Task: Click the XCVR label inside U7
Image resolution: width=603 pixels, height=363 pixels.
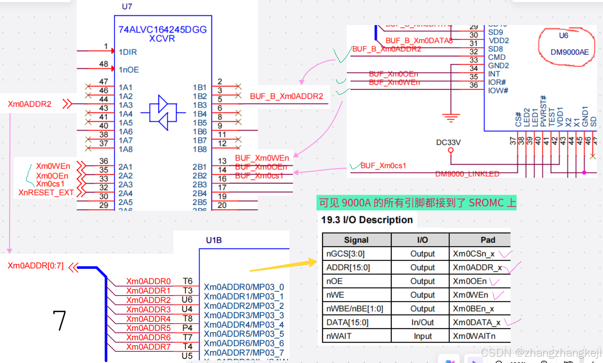Action: pyautogui.click(x=162, y=38)
